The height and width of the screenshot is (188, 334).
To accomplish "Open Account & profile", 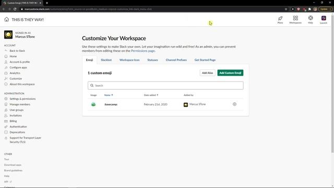I will pos(20,62).
